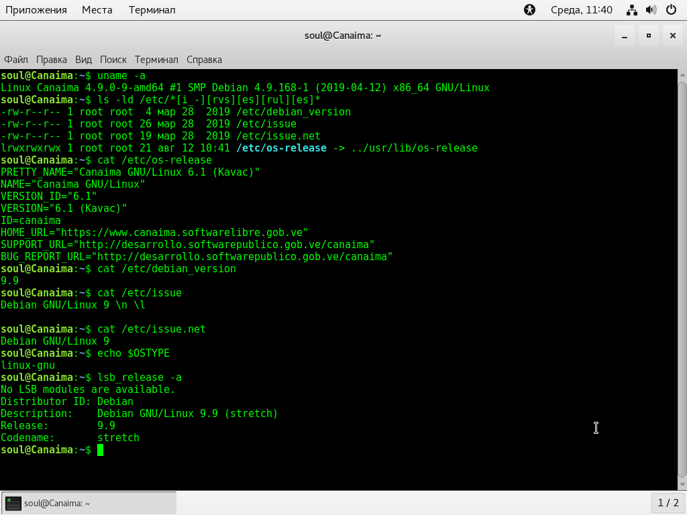Minimize the soul@Canaima terminal window

[625, 36]
